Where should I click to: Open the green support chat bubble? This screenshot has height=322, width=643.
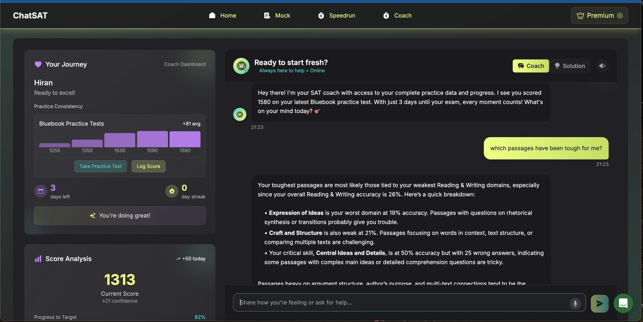tap(623, 303)
